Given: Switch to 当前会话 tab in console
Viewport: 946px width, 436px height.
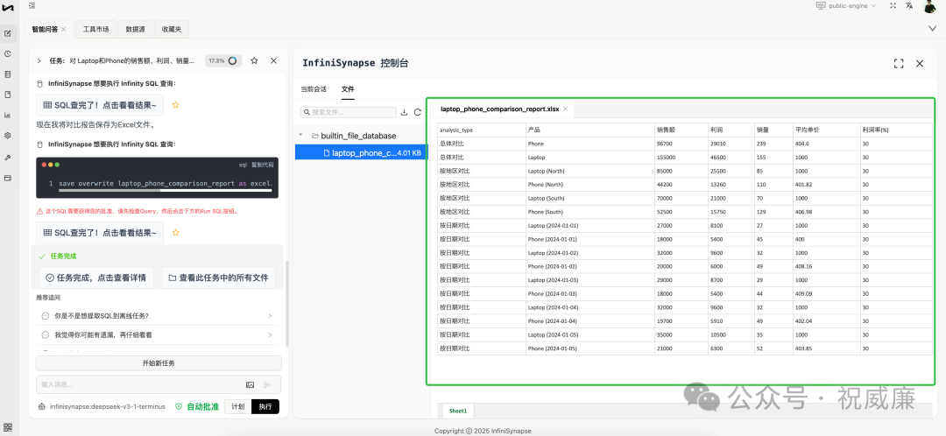Looking at the screenshot, I should (314, 89).
